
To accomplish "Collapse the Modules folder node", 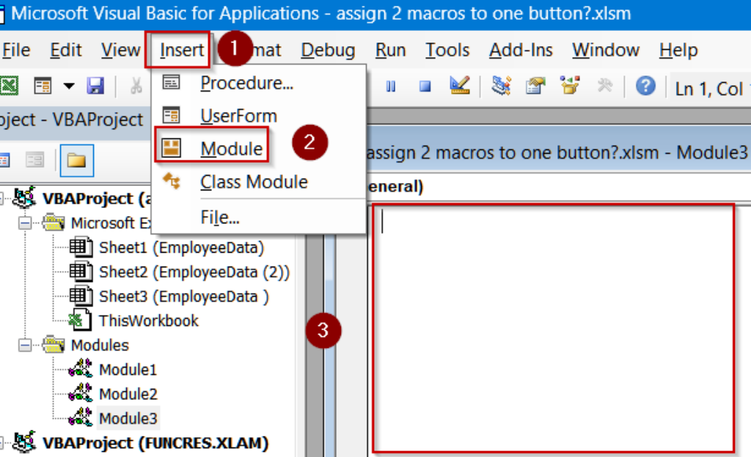I will [25, 345].
